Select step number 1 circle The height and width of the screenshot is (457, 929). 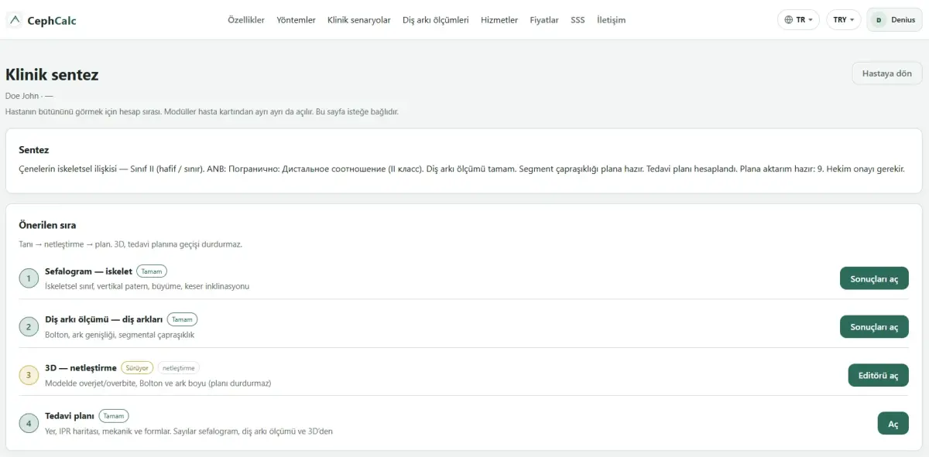click(29, 278)
